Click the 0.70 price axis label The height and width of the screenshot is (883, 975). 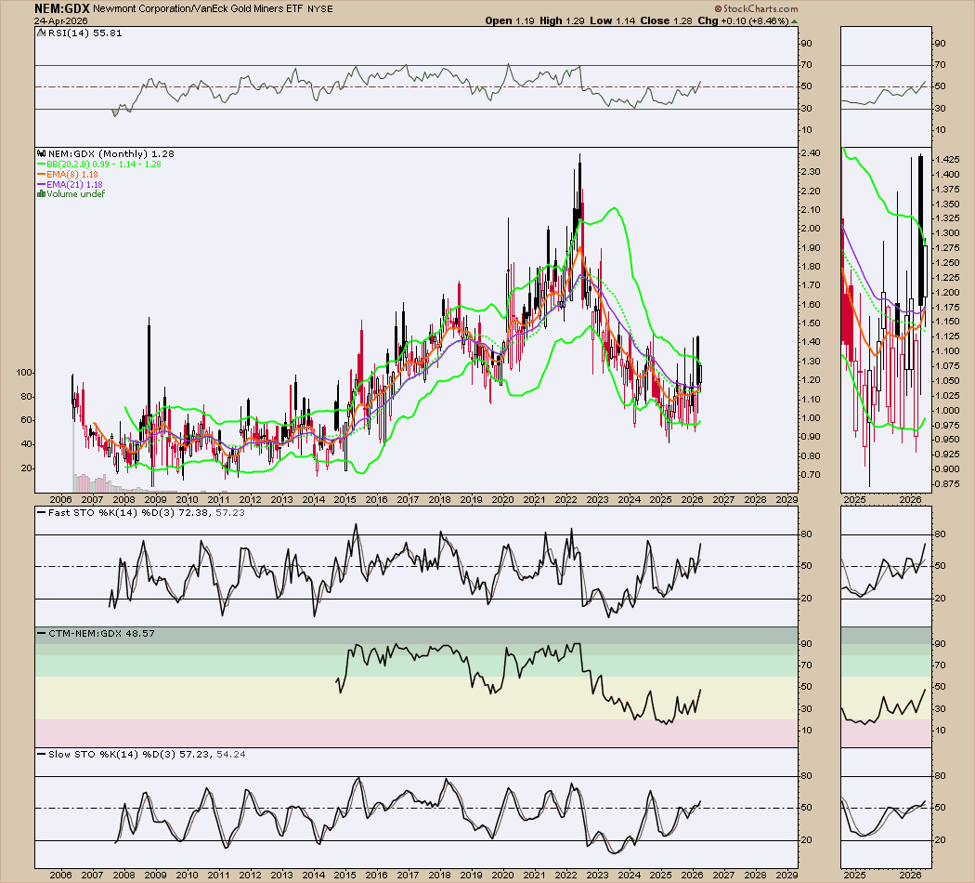pos(811,475)
